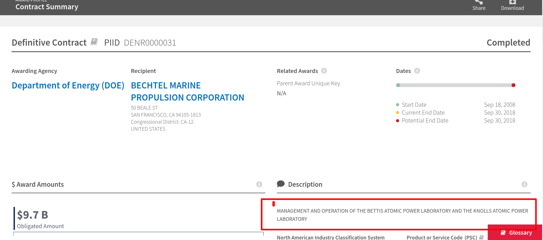The height and width of the screenshot is (240, 543).
Task: Open glossary book icon beside Definitive Contract
Action: pyautogui.click(x=94, y=42)
